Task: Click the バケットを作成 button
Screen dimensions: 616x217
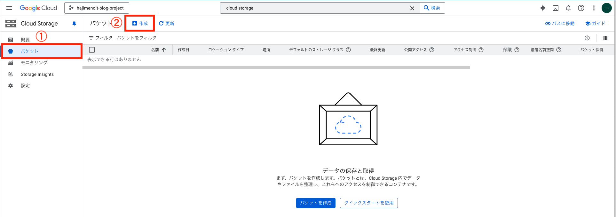Action: pos(316,203)
